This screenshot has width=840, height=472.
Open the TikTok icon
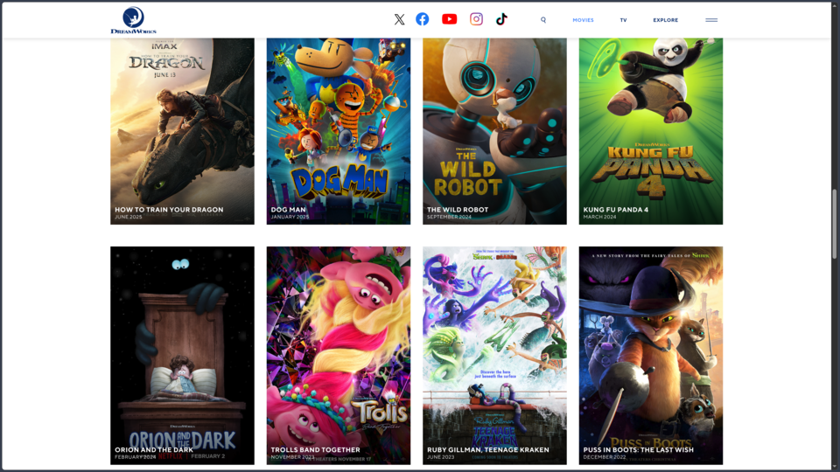[x=501, y=19]
